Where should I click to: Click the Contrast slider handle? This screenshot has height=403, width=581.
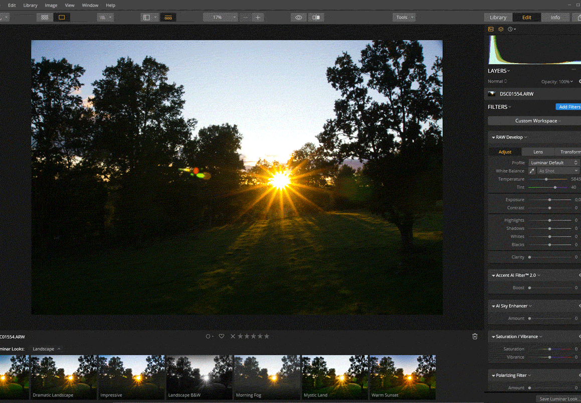click(x=549, y=208)
